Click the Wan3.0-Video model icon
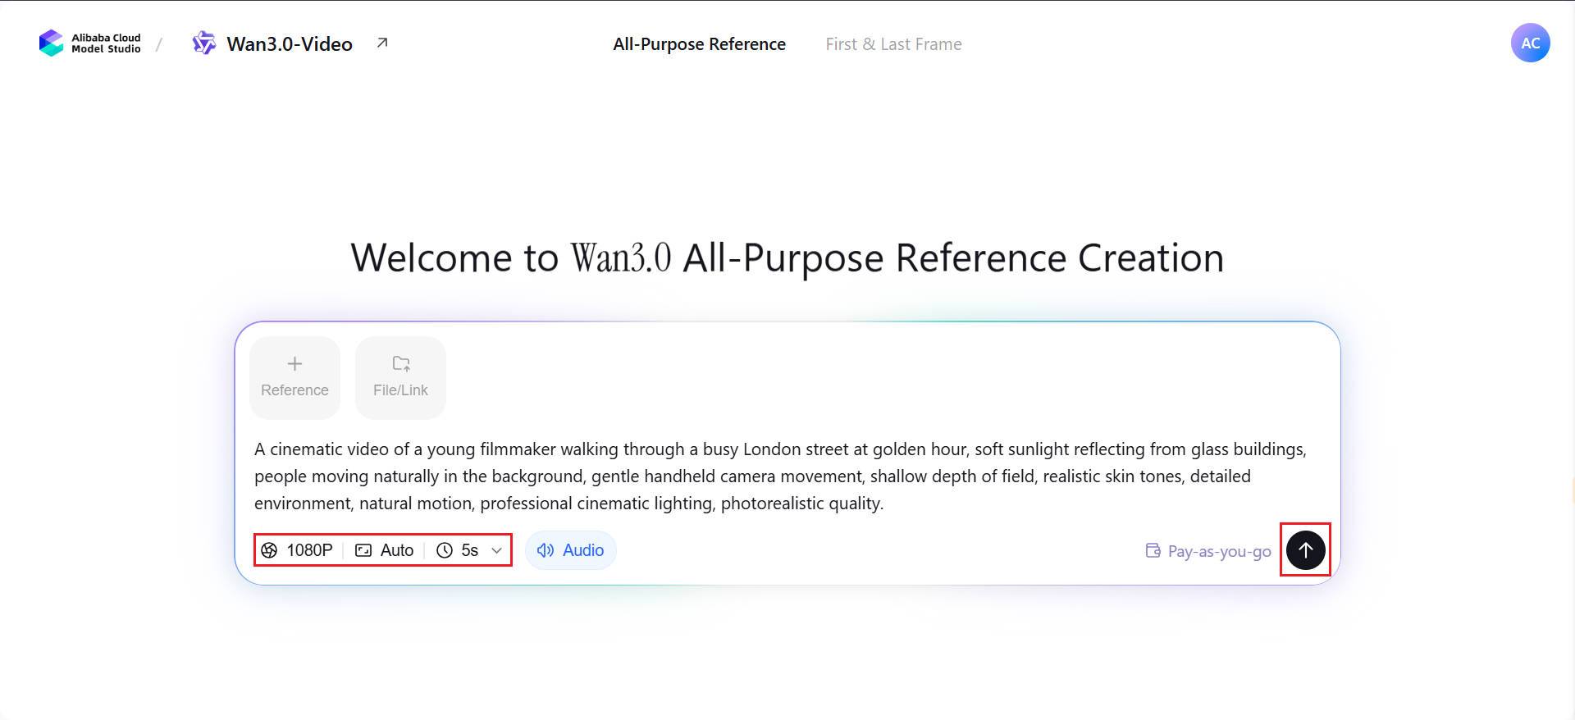This screenshot has width=1575, height=720. 203,43
